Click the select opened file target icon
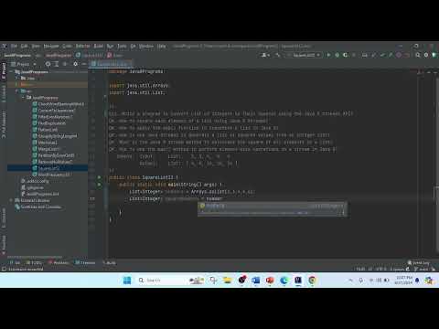Viewport: 439px width, 329px height. (x=48, y=64)
